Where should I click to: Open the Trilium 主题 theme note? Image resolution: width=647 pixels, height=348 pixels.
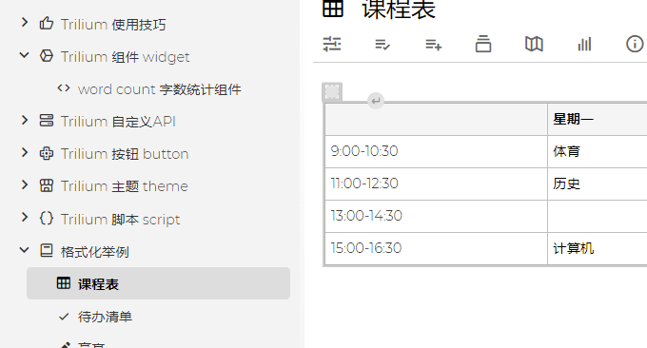click(125, 186)
